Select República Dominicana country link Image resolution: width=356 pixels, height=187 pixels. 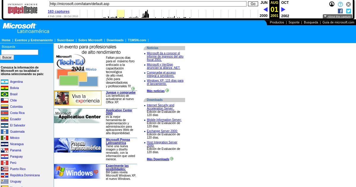tap(25, 175)
